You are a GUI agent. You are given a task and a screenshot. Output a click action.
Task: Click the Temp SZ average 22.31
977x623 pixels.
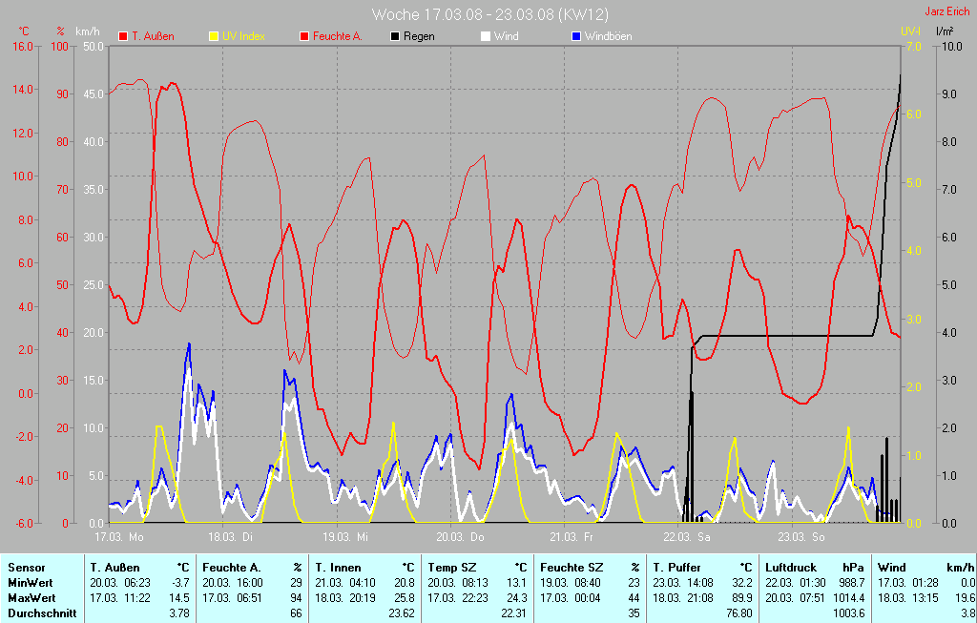(514, 613)
